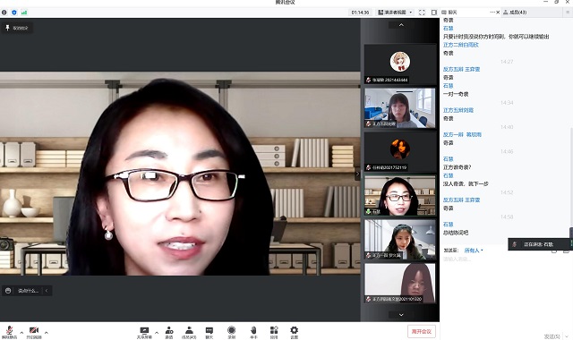Open chat tab more options ellipsis

[x=492, y=13]
